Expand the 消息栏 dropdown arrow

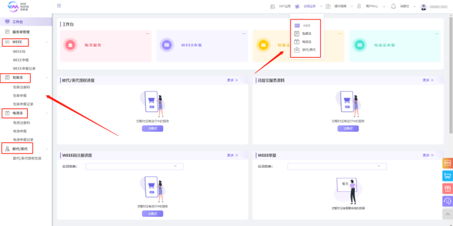(414, 7)
